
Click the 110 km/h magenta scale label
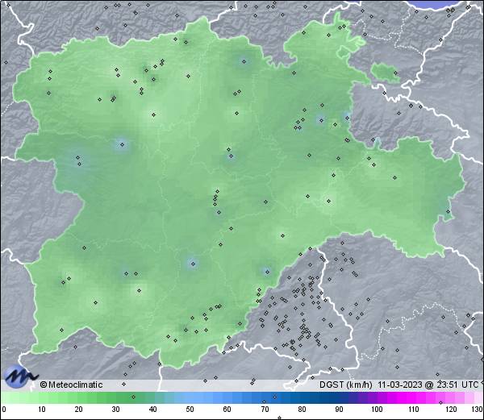[x=413, y=410]
